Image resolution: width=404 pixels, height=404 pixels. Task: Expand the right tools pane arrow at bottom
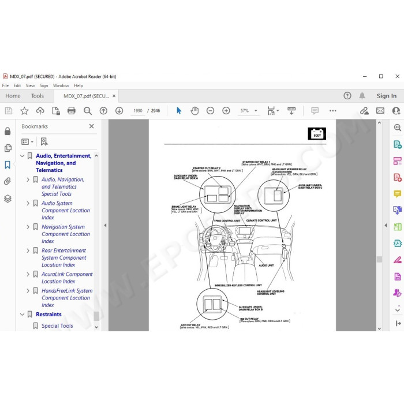pyautogui.click(x=398, y=323)
